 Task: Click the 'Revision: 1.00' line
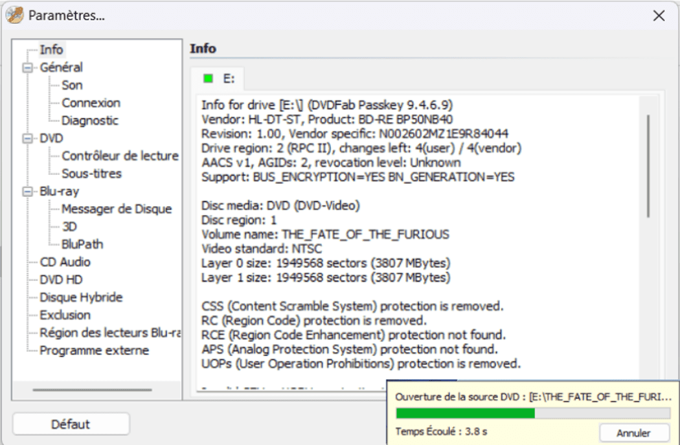pyautogui.click(x=355, y=133)
